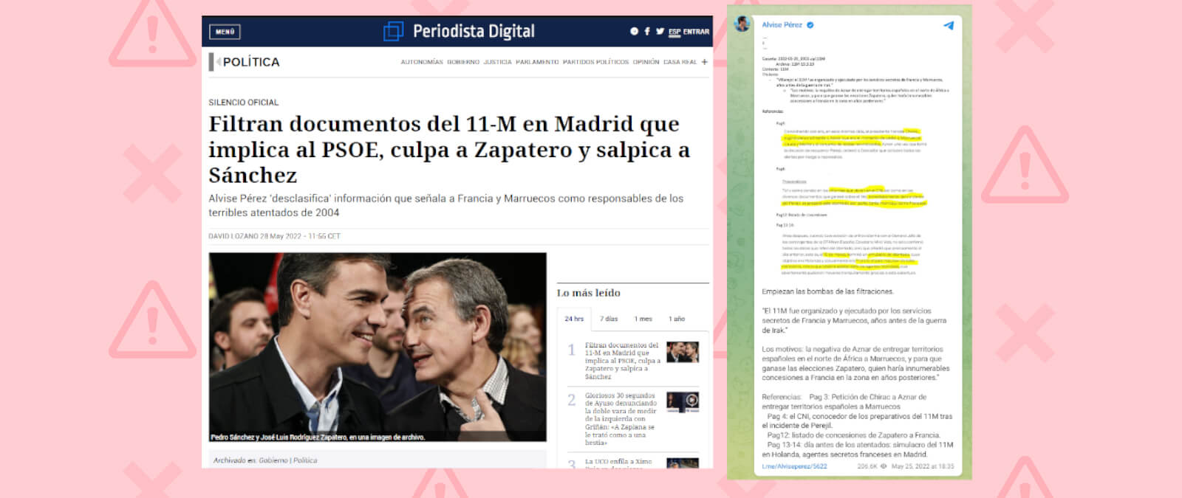Image resolution: width=1182 pixels, height=498 pixels.
Task: Click the 206.6K view count
Action: [867, 466]
